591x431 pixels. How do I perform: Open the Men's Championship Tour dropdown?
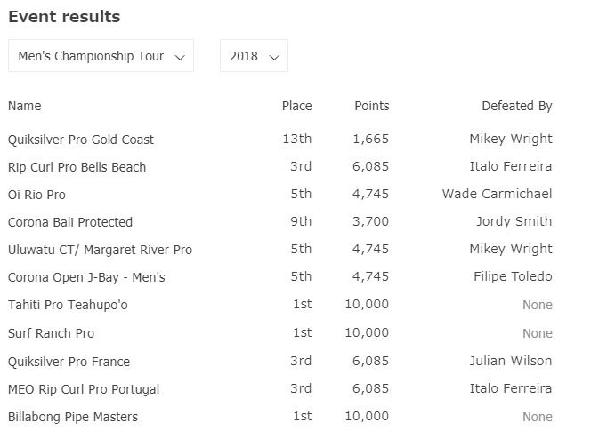point(101,56)
